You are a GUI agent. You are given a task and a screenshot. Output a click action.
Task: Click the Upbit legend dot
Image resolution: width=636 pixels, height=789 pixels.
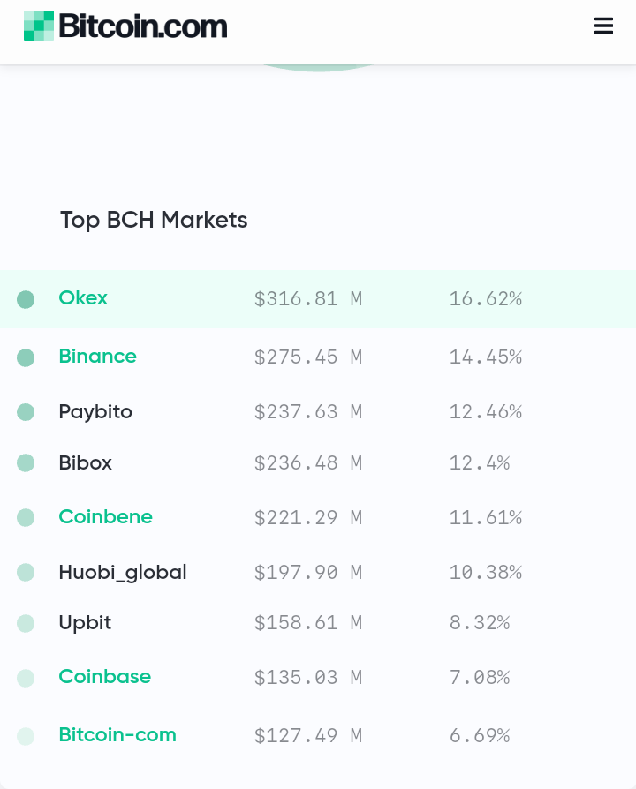pyautogui.click(x=26, y=623)
